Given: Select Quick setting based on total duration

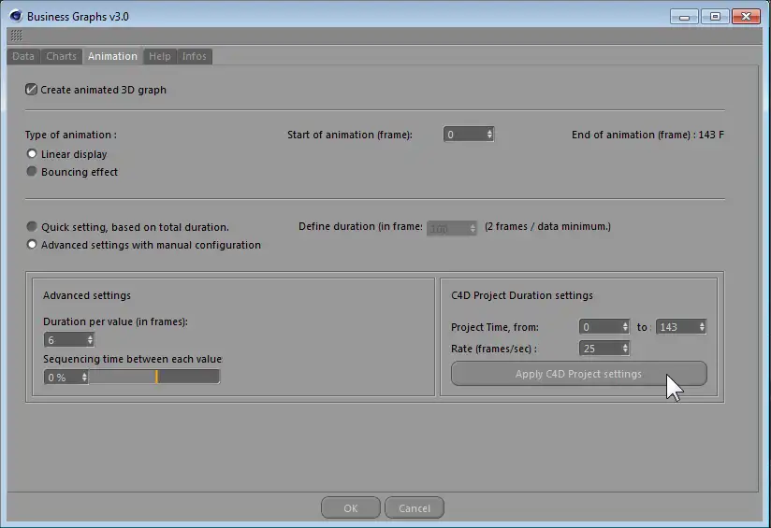Looking at the screenshot, I should click(32, 226).
